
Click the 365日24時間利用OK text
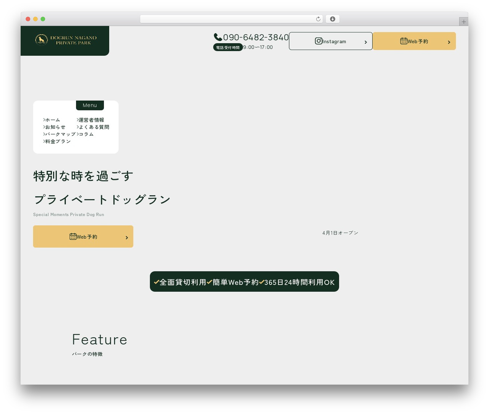[x=300, y=282]
